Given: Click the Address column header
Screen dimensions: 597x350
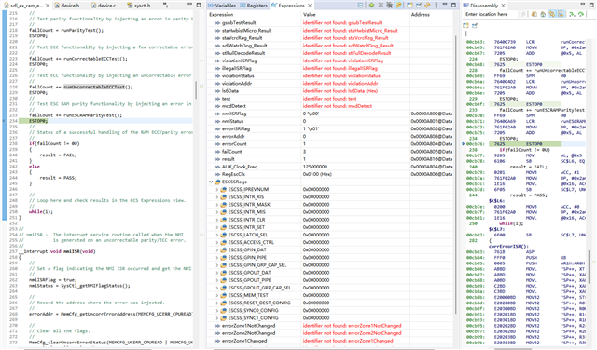Looking at the screenshot, I should pos(431,15).
